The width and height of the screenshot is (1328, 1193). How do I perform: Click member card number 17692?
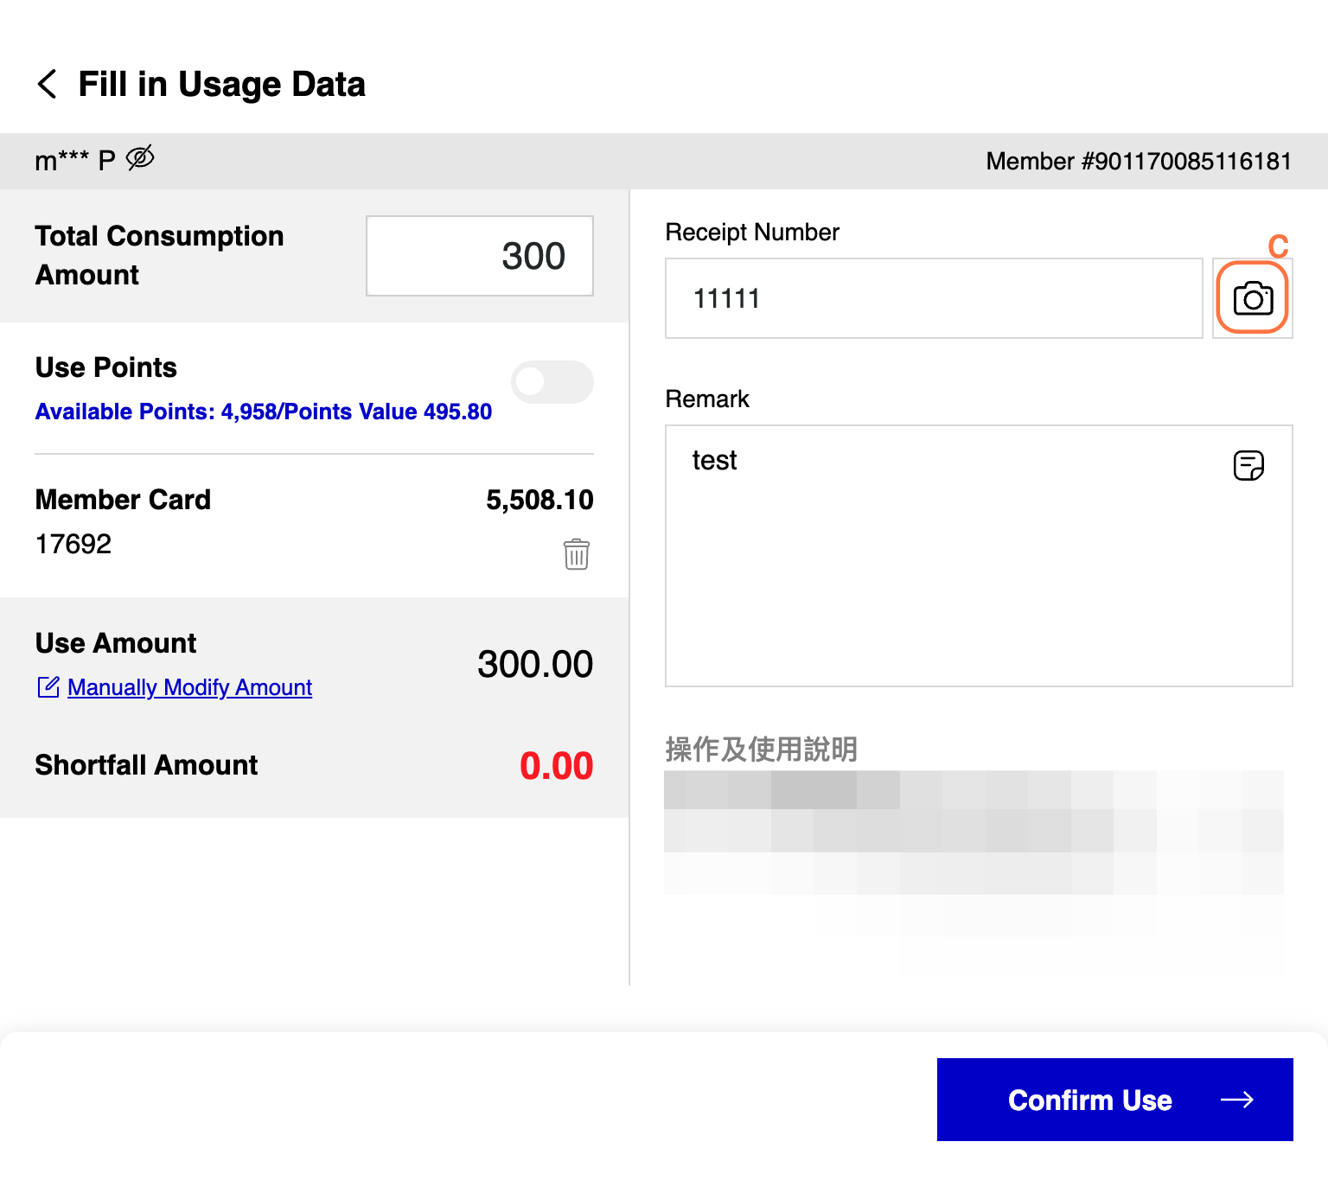[x=73, y=544]
